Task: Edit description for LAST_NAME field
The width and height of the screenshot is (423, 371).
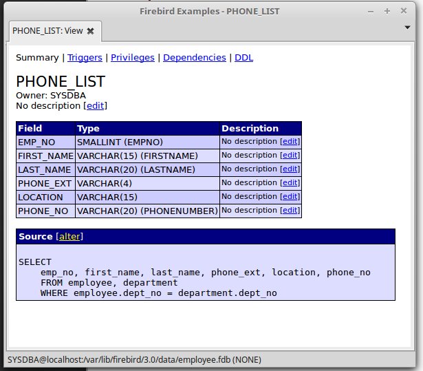Action: (290, 169)
